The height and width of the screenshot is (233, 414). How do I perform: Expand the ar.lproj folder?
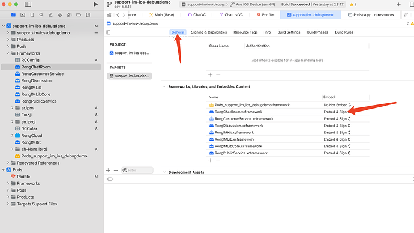[x=12, y=108]
